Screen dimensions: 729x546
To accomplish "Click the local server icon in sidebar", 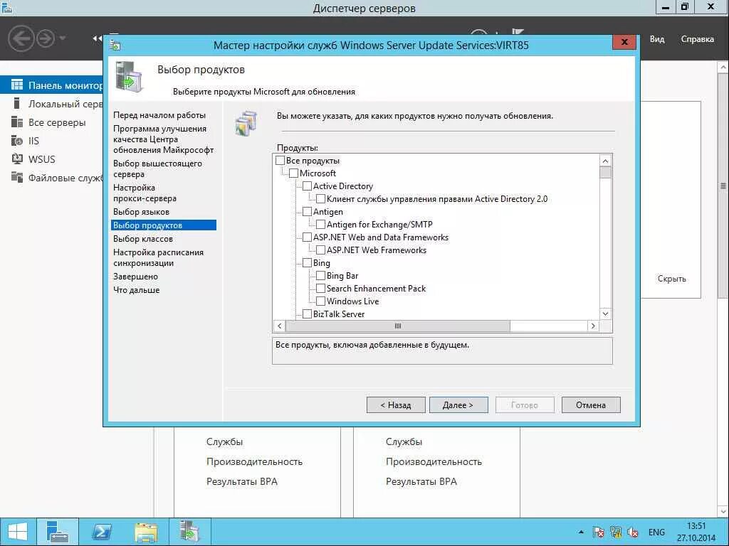I will (x=17, y=104).
